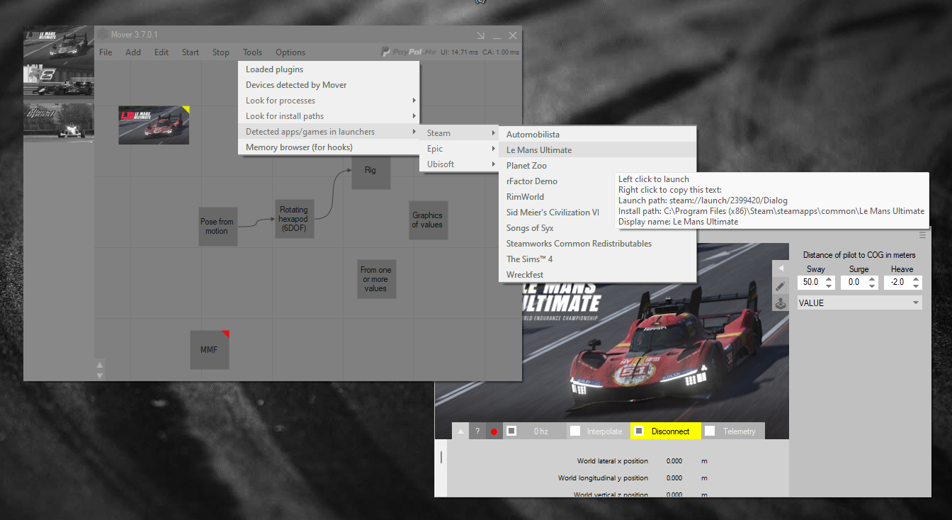This screenshot has height=520, width=952.
Task: Click the pencil edit icon beside the car image
Action: (x=781, y=286)
